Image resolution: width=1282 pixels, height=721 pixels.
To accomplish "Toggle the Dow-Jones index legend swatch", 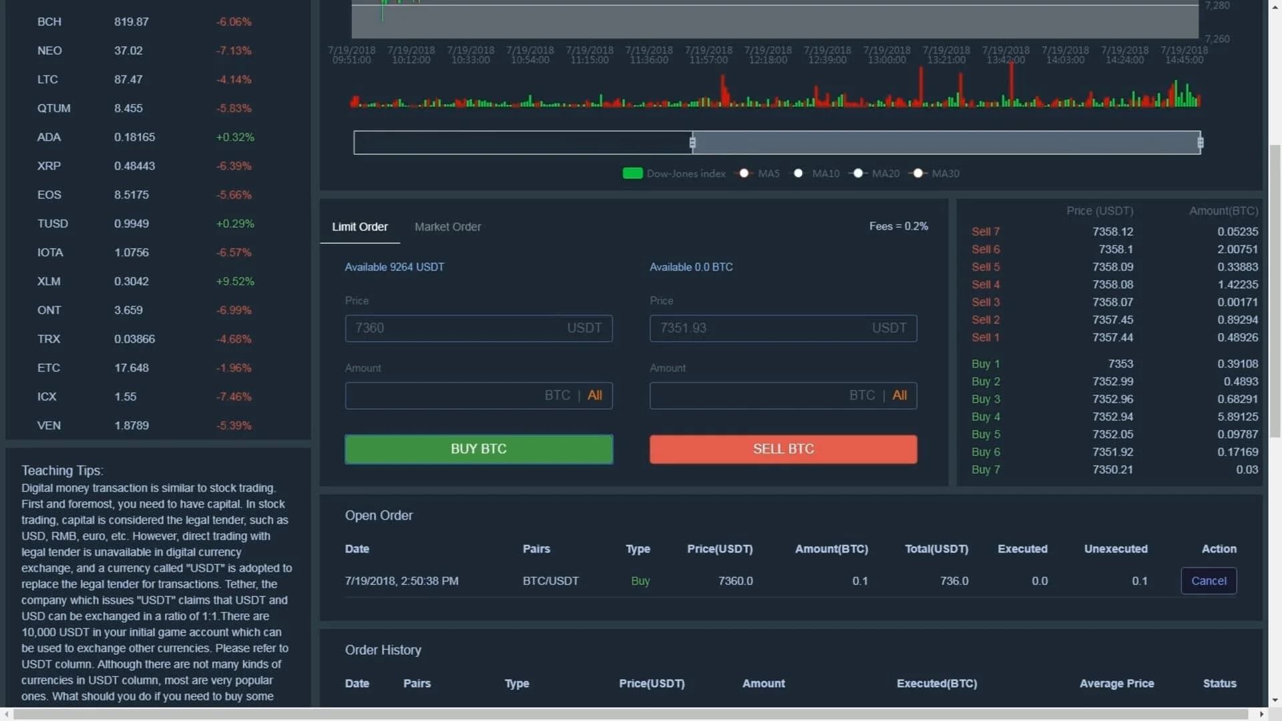I will click(632, 173).
